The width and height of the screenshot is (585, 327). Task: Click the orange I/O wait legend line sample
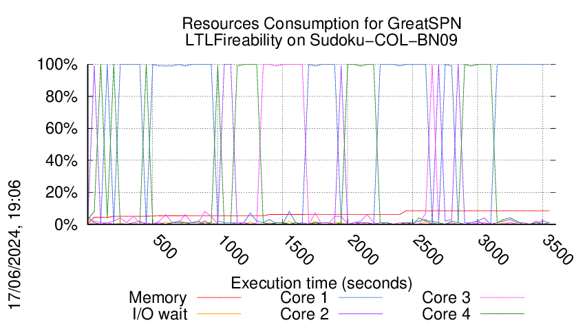pyautogui.click(x=219, y=314)
